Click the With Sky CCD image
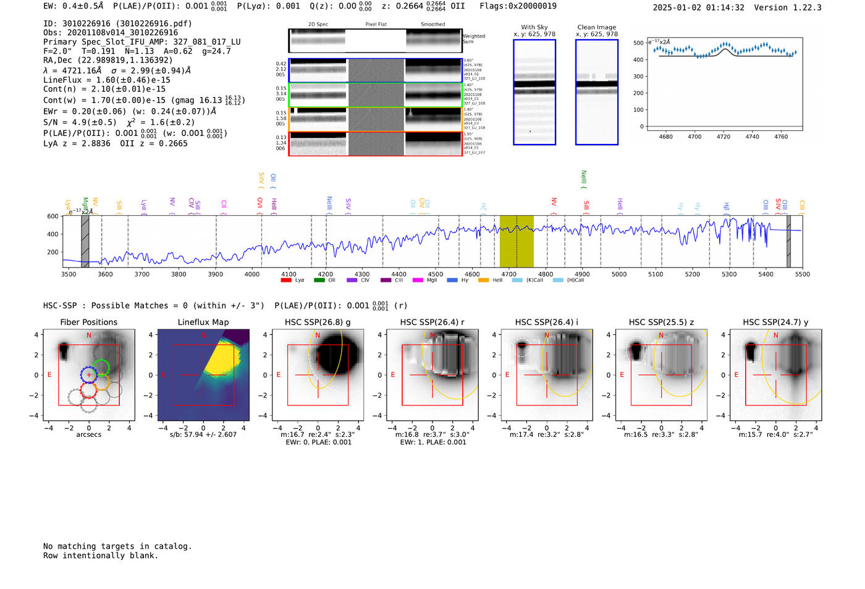 click(x=534, y=92)
